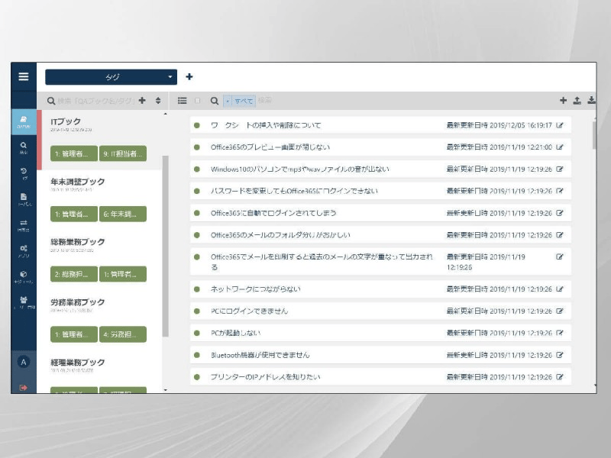Viewport: 611px width, 458px height.
Task: Click the book list scrollbar thumb
Action: (x=166, y=245)
